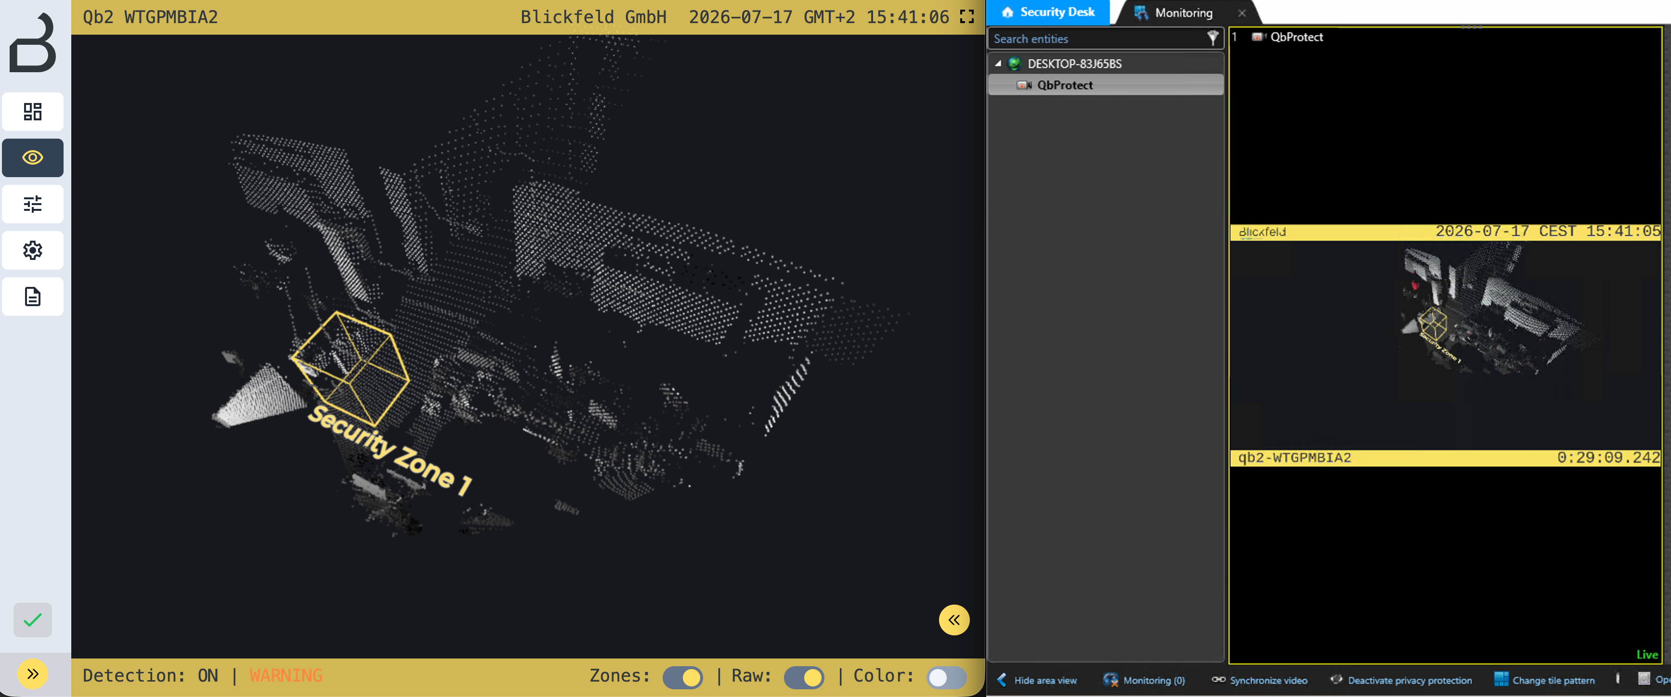Toggle the Color switch

click(947, 678)
